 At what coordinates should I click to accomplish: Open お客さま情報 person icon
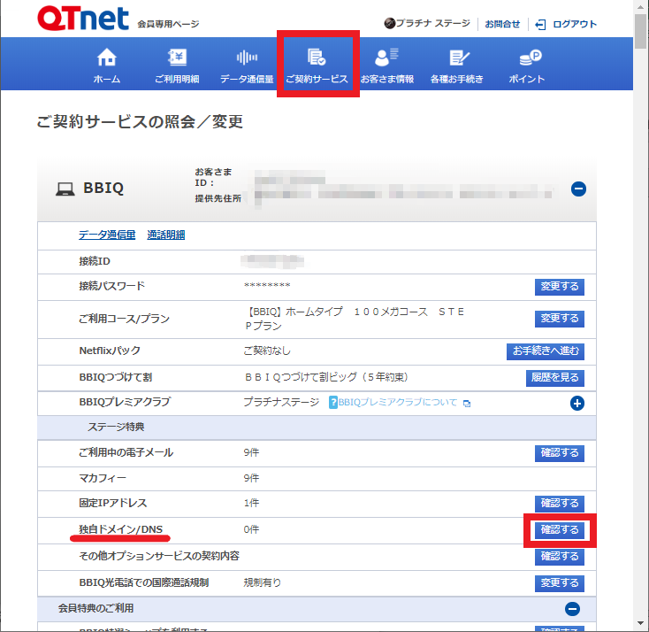386,58
